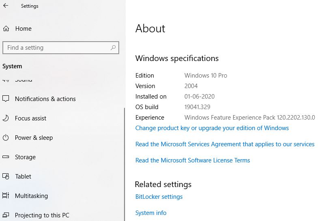Click the OS build label
The width and height of the screenshot is (328, 221).
[x=147, y=107]
